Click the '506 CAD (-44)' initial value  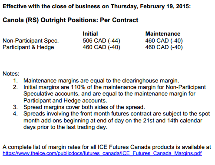click(x=101, y=41)
